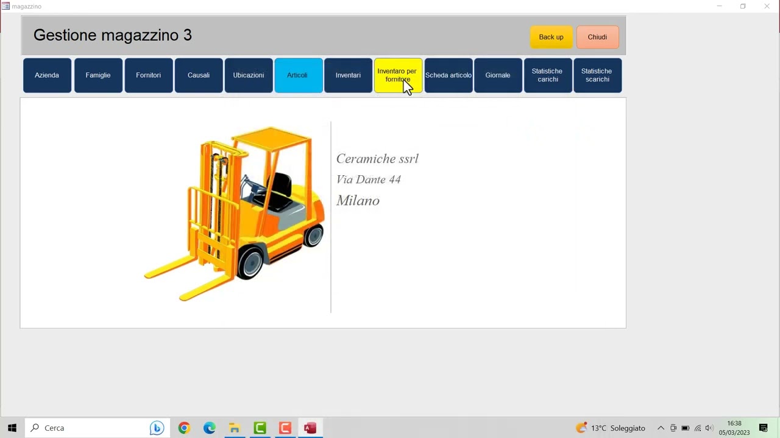
Task: Open File Explorer from taskbar
Action: [x=235, y=428]
